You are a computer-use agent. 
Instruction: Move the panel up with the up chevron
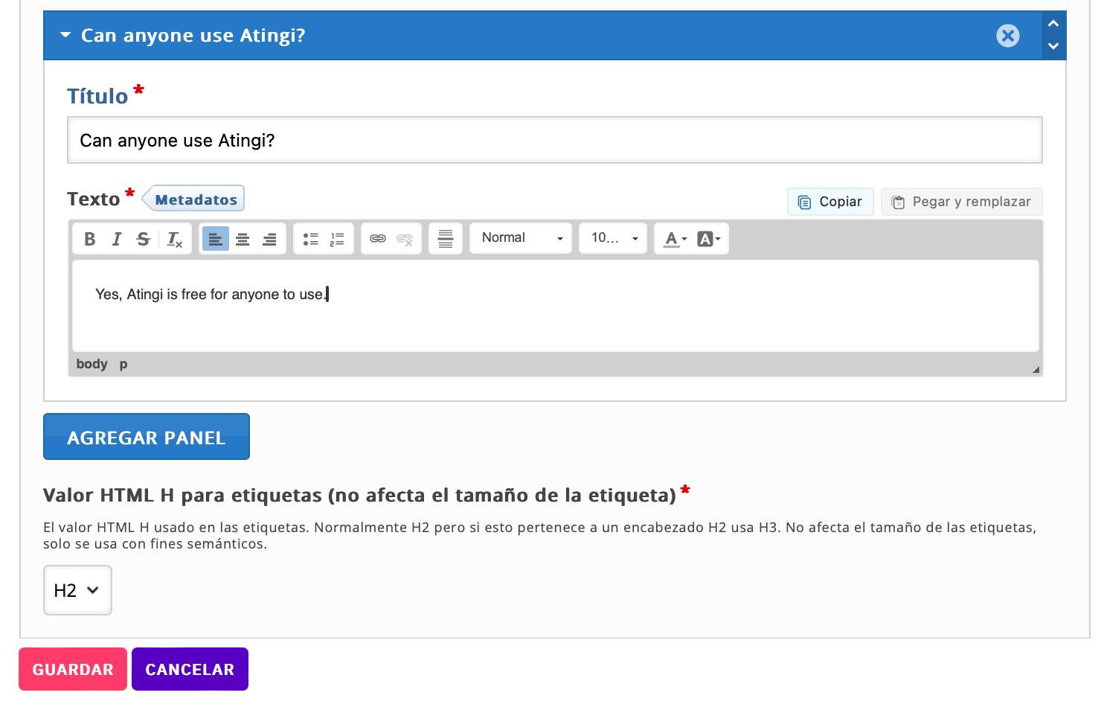pyautogui.click(x=1053, y=24)
